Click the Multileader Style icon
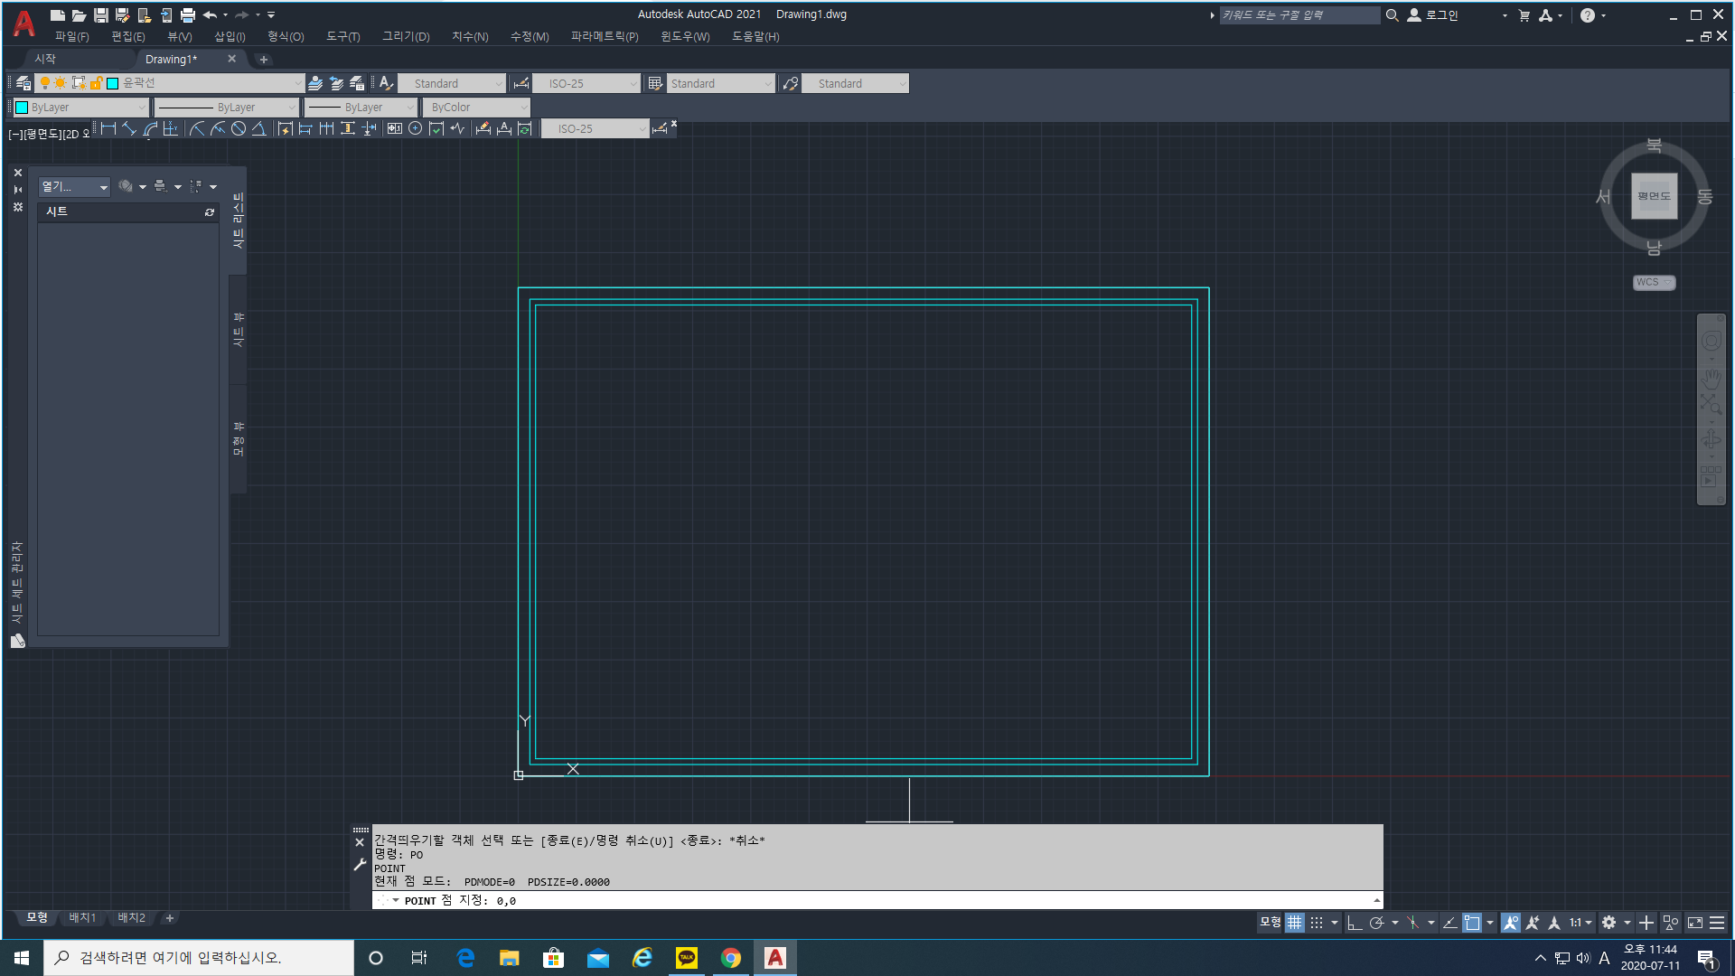1735x976 pixels. (791, 83)
